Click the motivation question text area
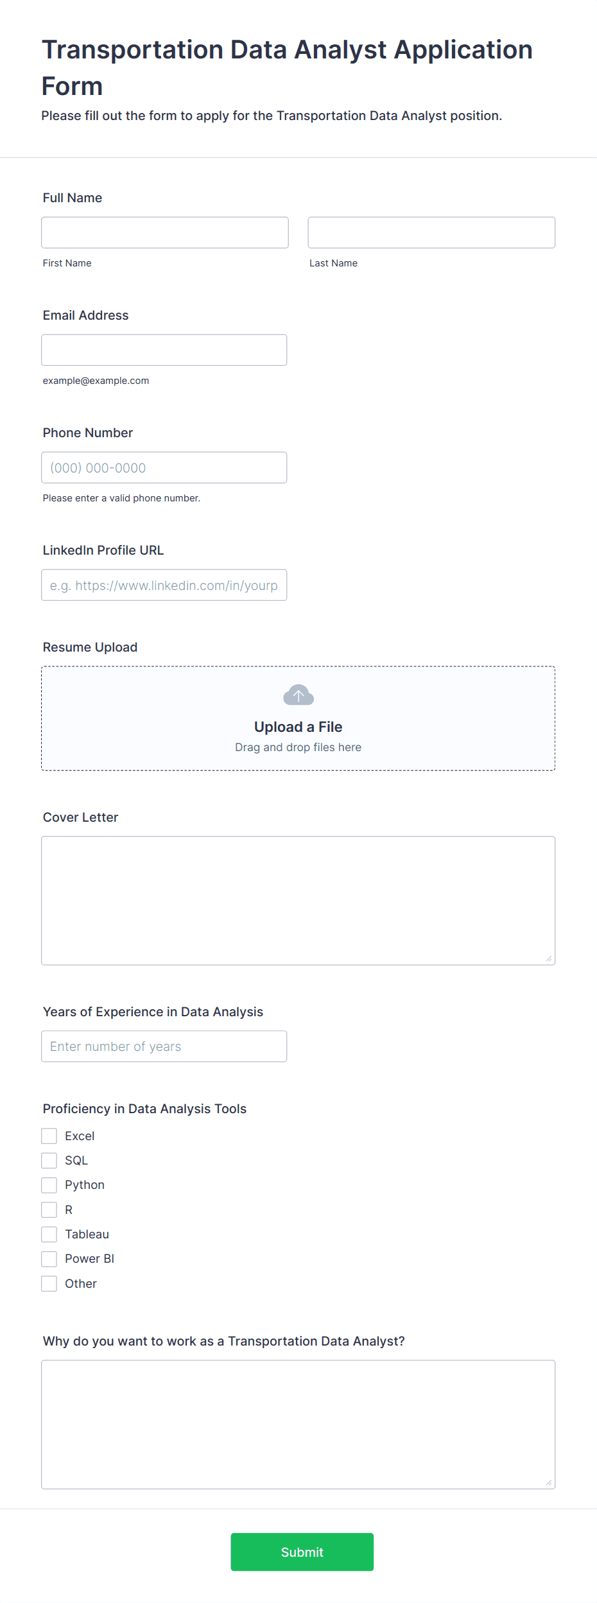 298,1424
